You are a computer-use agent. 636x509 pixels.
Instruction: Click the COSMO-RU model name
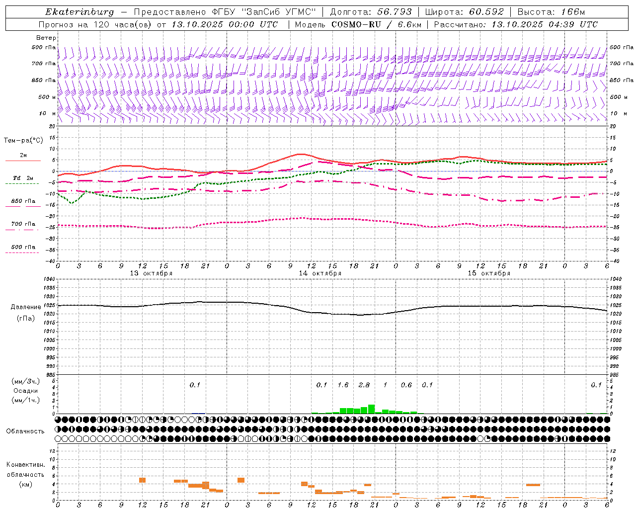(x=357, y=24)
